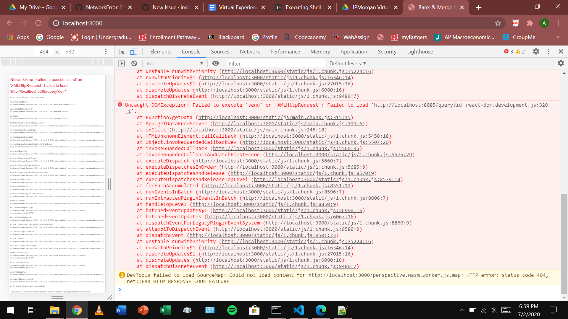Open the DevTools more options menu
This screenshot has height=319, width=568.
(x=549, y=51)
